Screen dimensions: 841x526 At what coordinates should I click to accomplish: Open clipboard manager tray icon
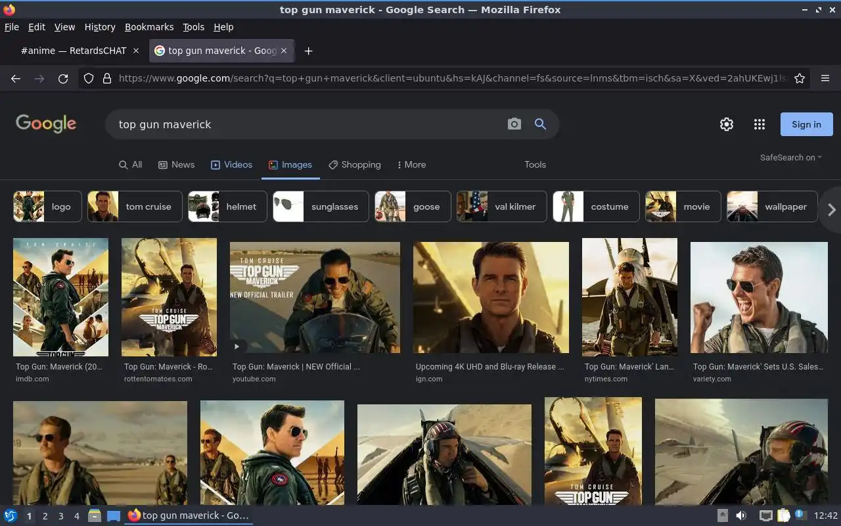click(x=783, y=515)
